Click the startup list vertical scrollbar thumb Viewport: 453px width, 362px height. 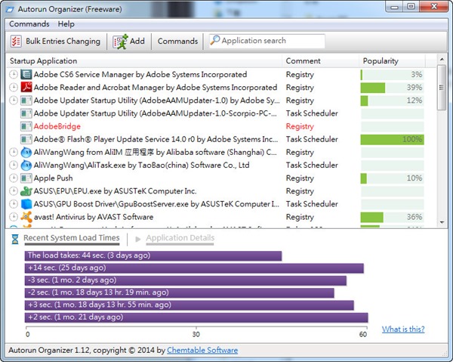coord(442,88)
